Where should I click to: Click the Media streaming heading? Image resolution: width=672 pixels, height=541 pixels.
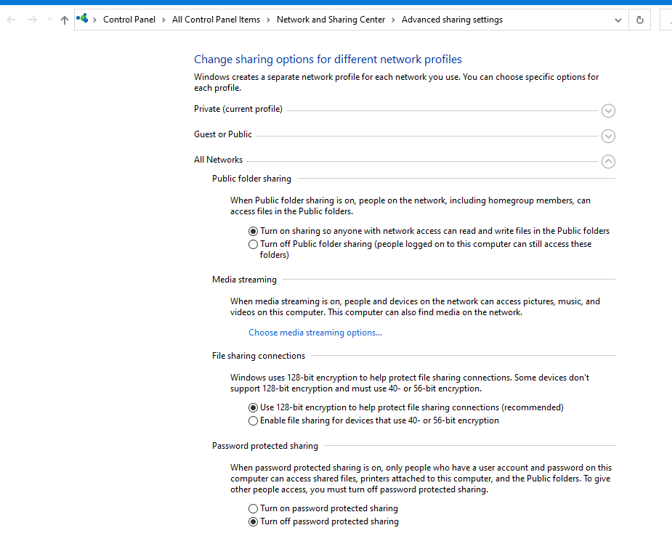coord(244,280)
